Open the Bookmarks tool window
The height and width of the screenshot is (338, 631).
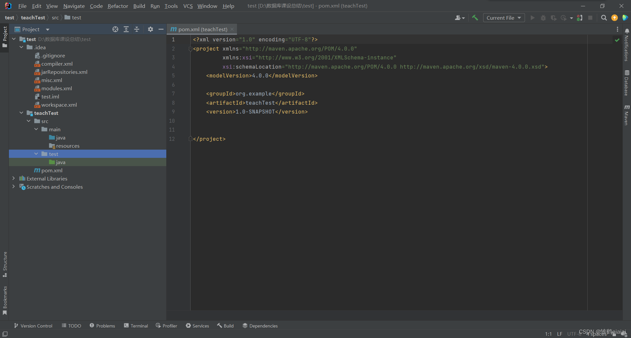click(5, 301)
